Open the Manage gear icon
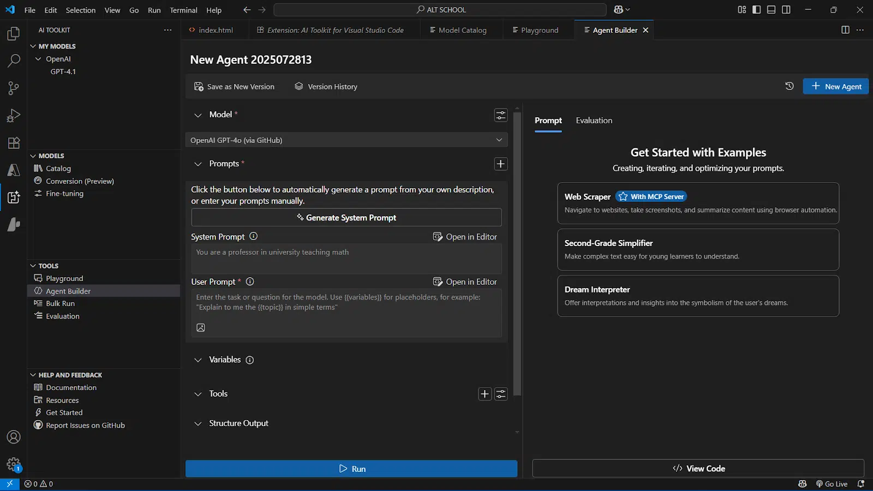 [14, 464]
